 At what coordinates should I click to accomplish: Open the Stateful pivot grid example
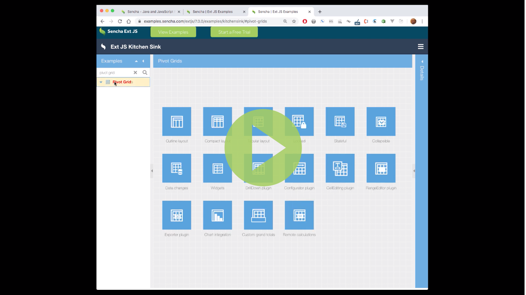coord(340,122)
